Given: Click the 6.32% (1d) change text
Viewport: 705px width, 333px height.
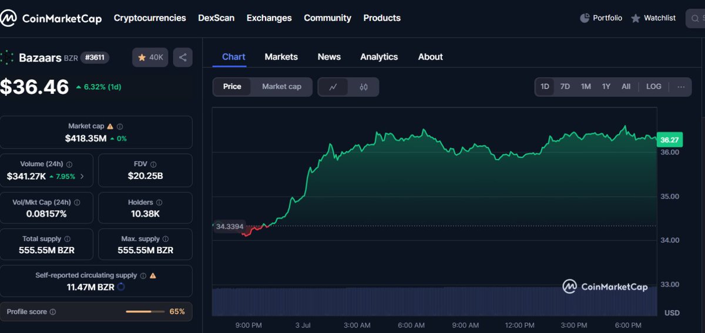Looking at the screenshot, I should (99, 87).
